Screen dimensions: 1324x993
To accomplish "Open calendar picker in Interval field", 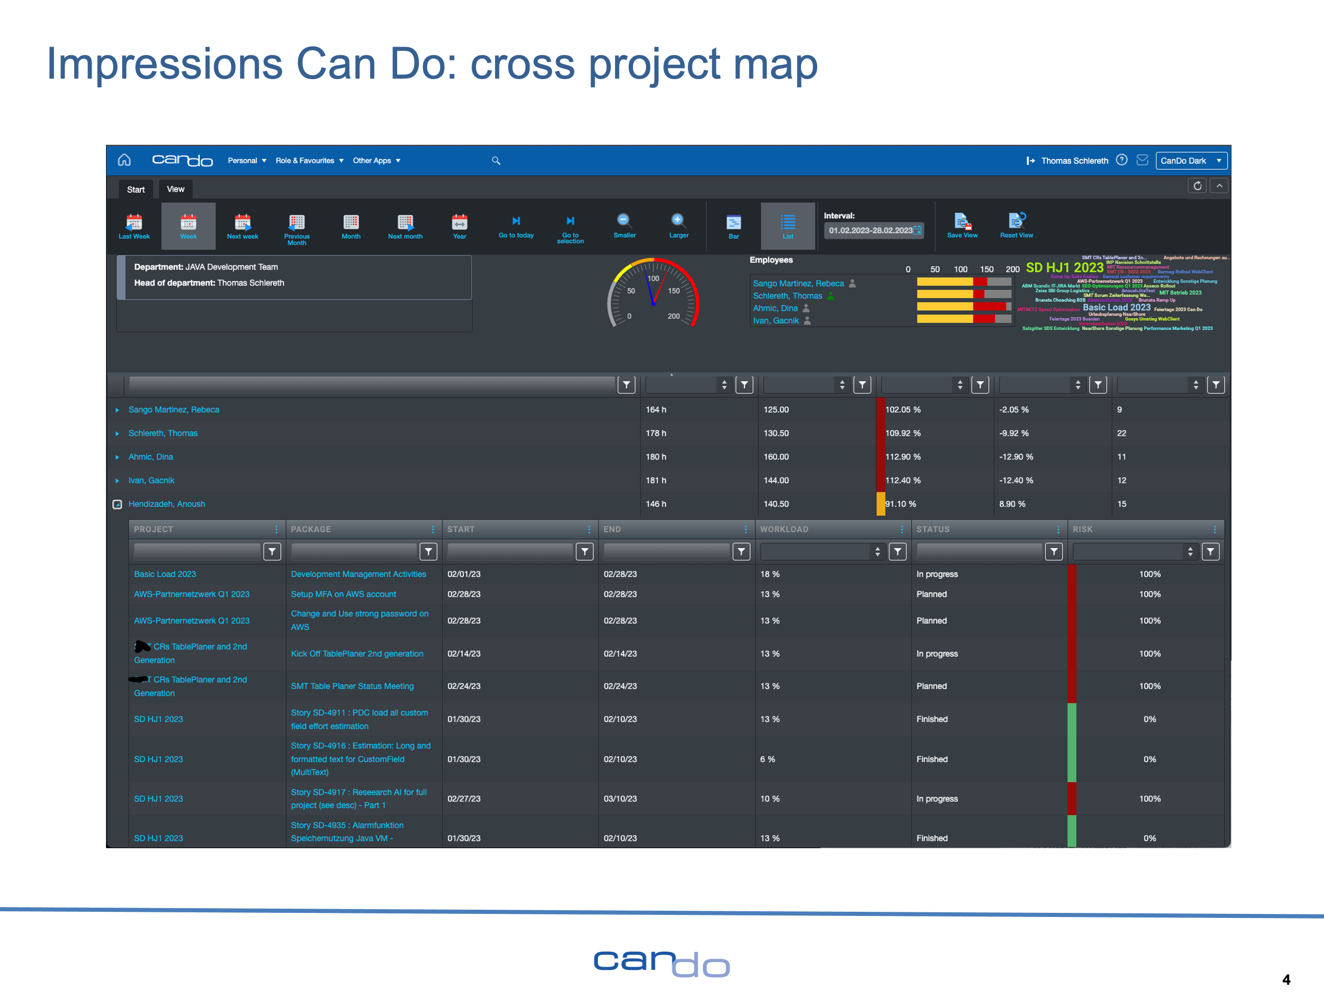I will (917, 231).
